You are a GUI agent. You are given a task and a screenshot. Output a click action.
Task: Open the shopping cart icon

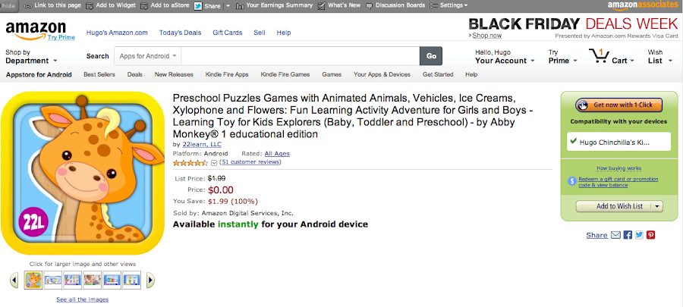[x=598, y=56]
